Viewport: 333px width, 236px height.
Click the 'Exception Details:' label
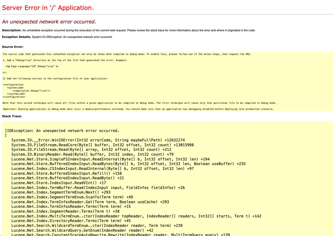16,37
